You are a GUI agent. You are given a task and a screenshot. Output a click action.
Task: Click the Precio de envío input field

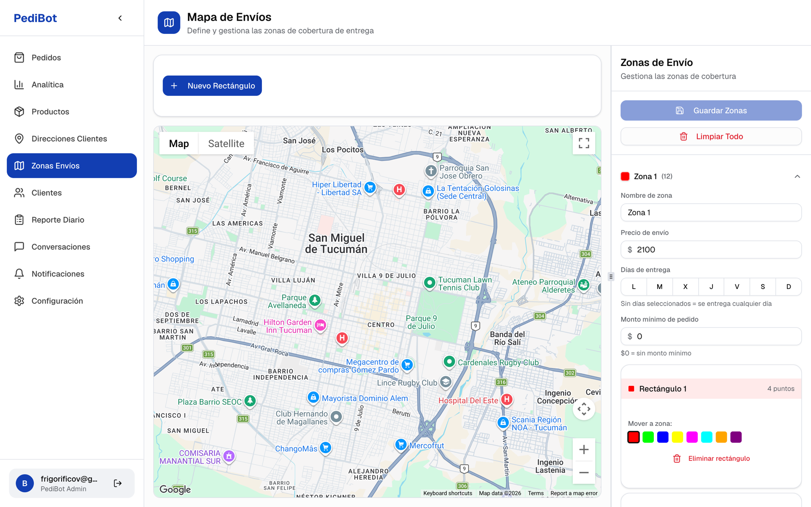point(711,250)
